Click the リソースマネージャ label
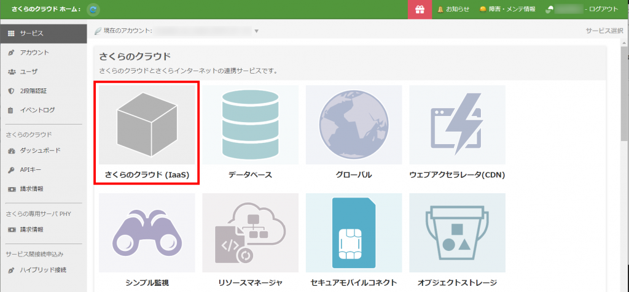The image size is (629, 292). (x=251, y=283)
